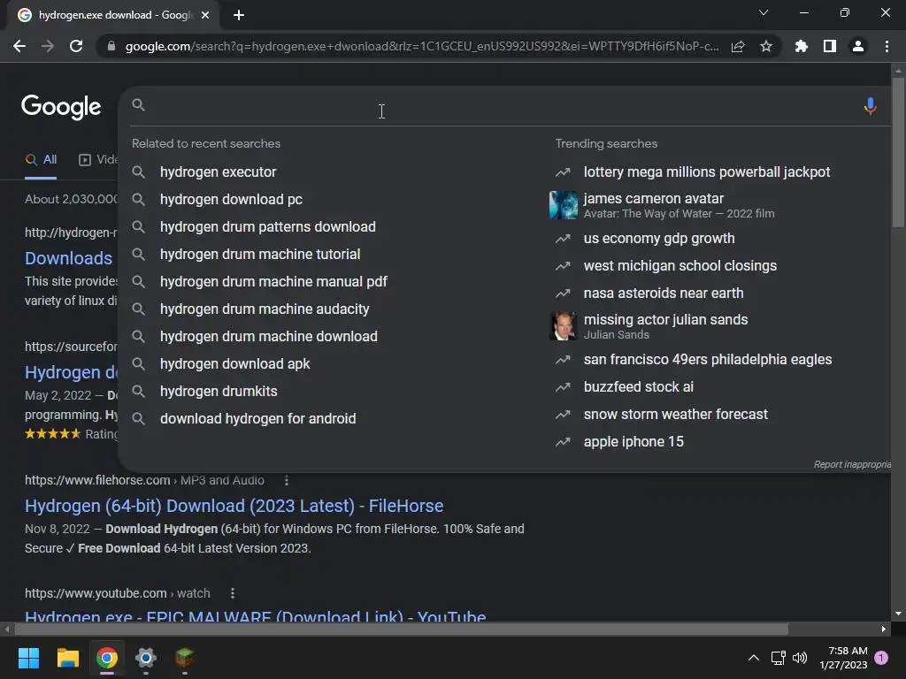Open the Minecraft block taskbar icon
This screenshot has width=906, height=679.
point(184,658)
